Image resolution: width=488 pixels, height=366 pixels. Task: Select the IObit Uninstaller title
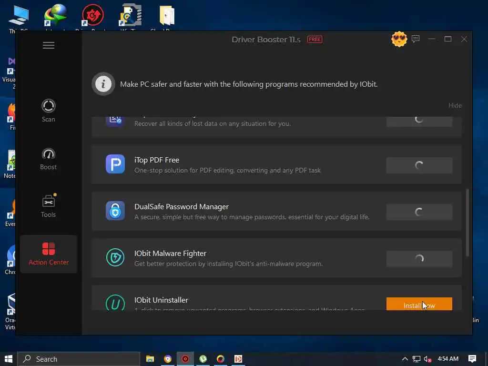[x=161, y=300]
